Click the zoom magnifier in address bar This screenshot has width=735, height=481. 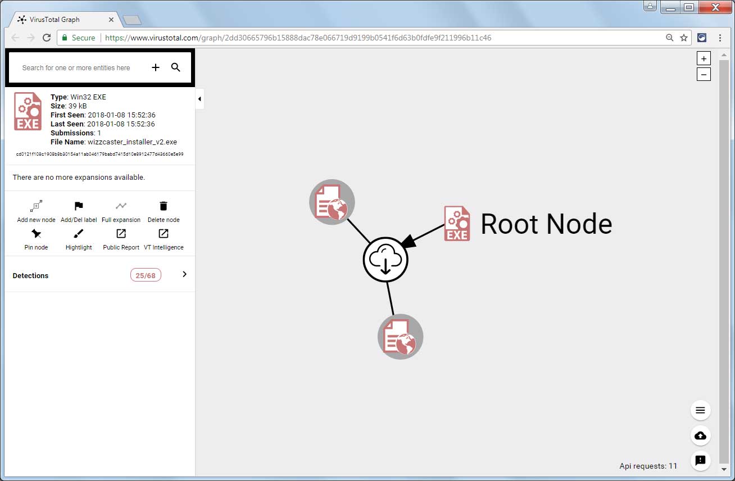pos(669,38)
